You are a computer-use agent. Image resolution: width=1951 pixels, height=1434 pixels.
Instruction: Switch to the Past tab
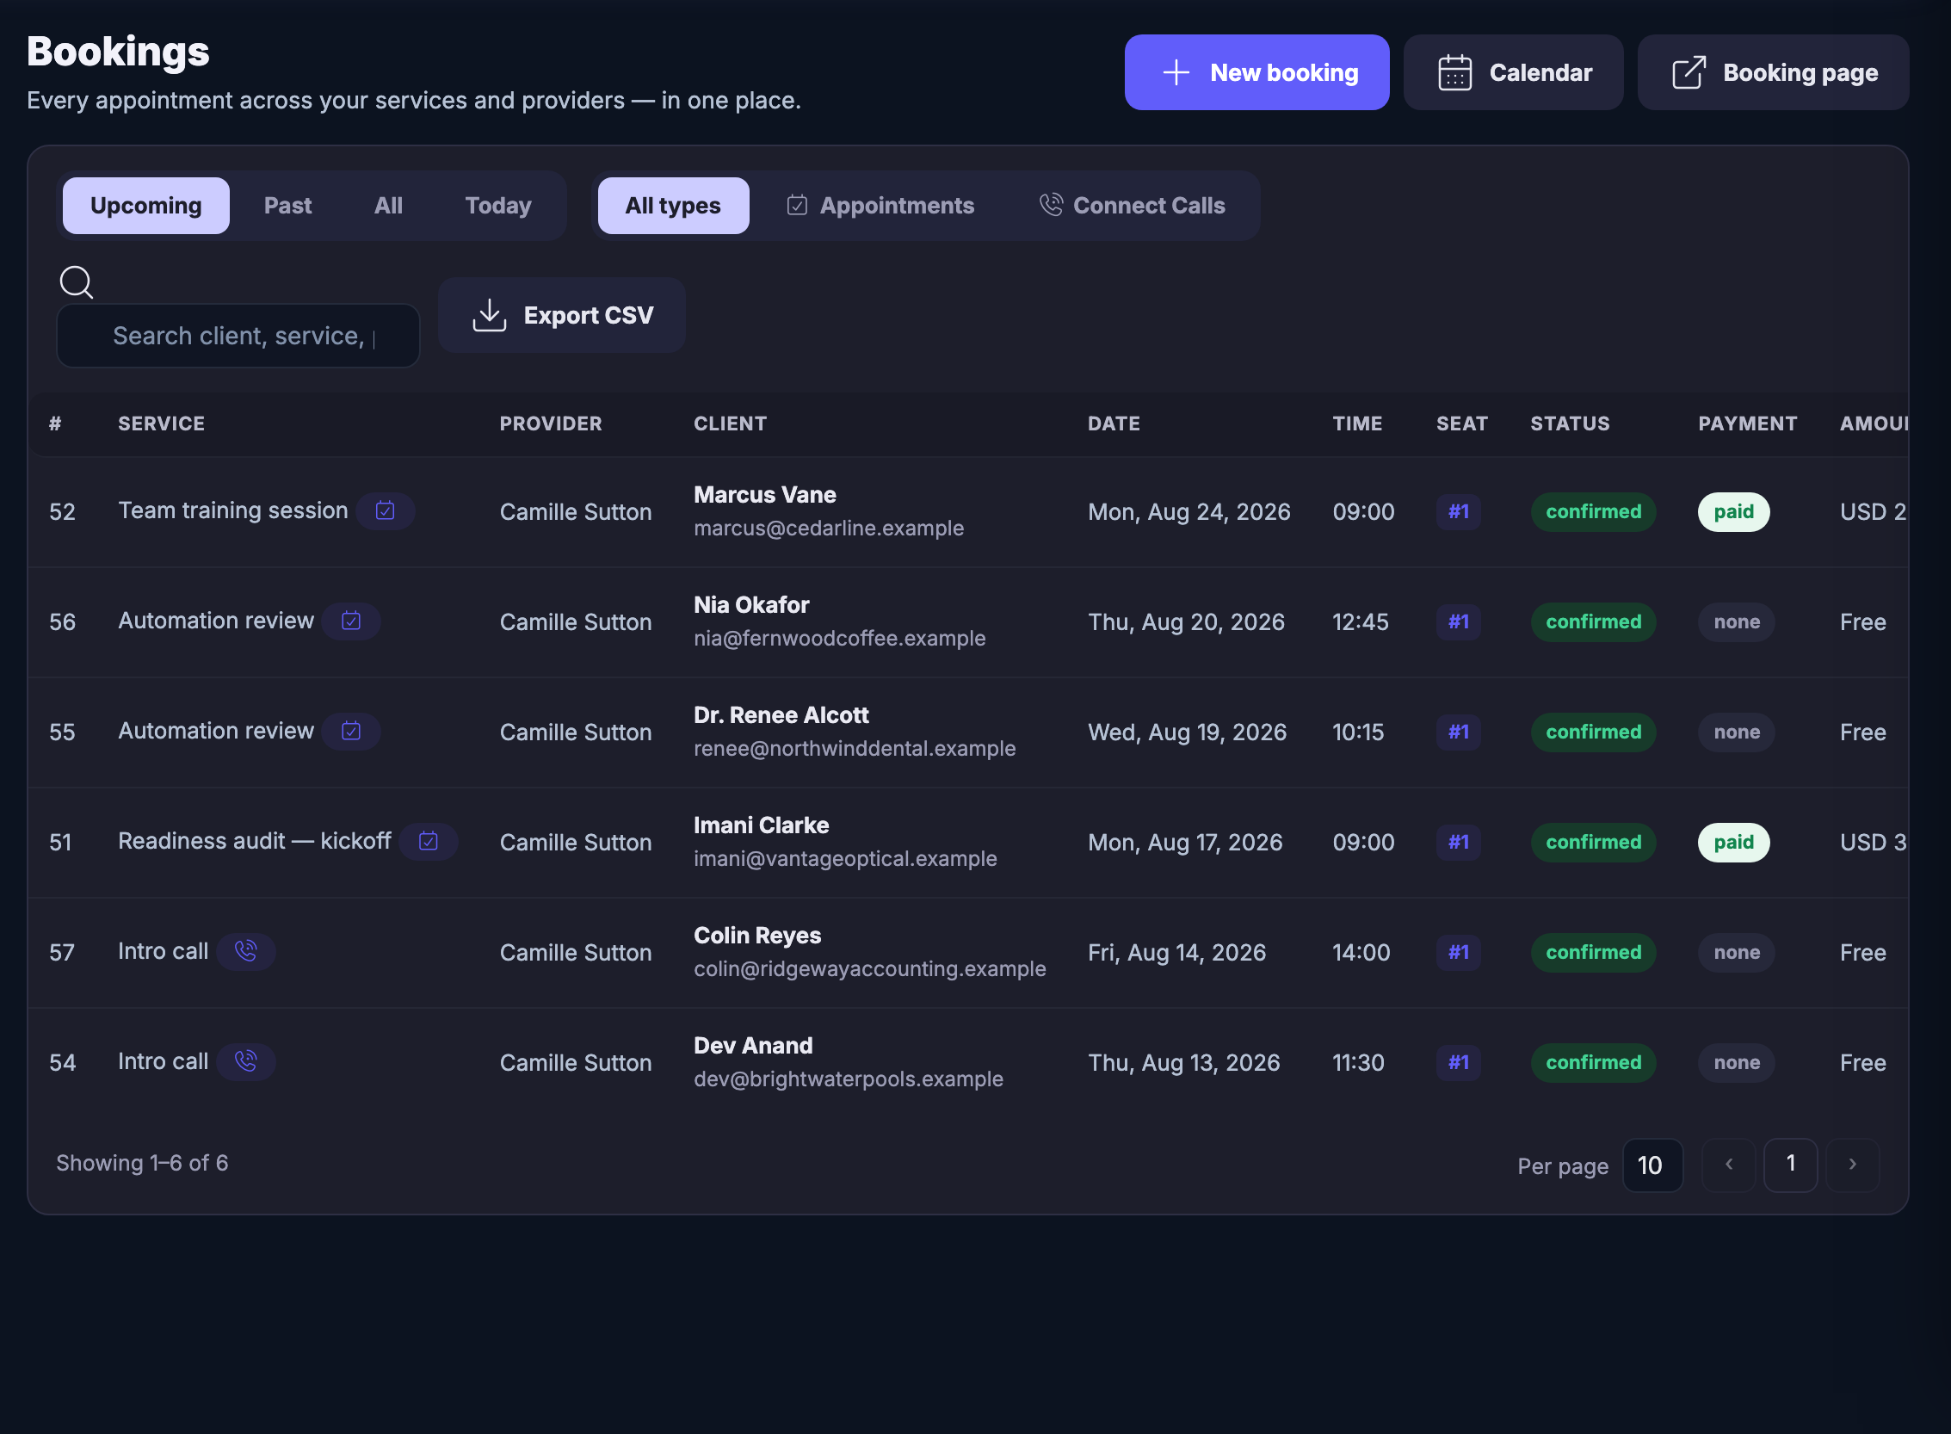point(287,206)
